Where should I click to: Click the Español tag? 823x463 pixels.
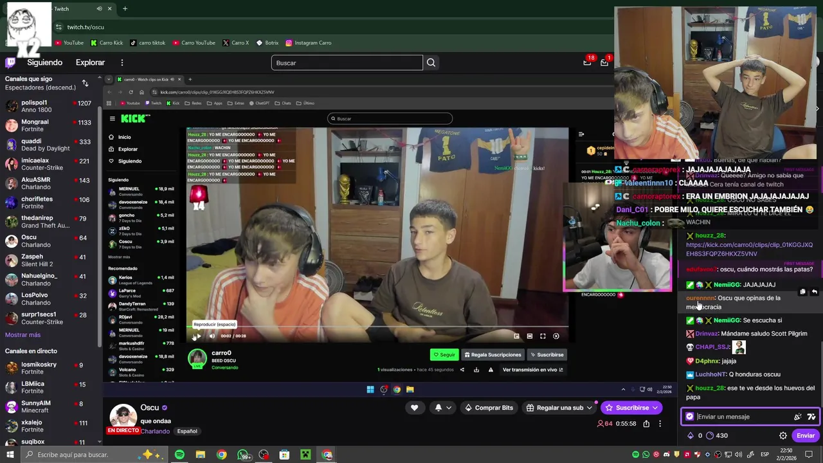187,431
